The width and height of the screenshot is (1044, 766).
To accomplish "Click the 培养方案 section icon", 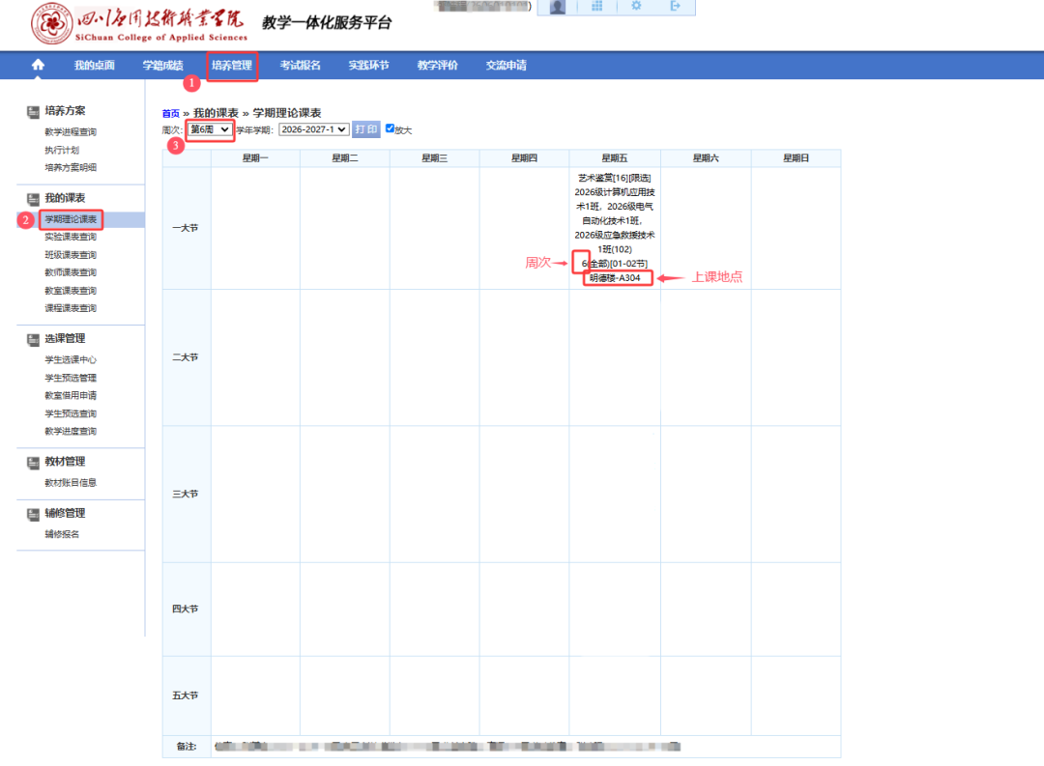I will pos(33,112).
